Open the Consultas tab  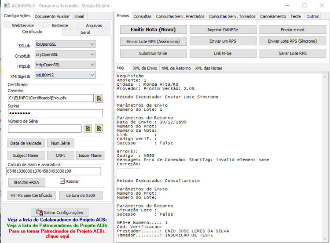point(143,16)
